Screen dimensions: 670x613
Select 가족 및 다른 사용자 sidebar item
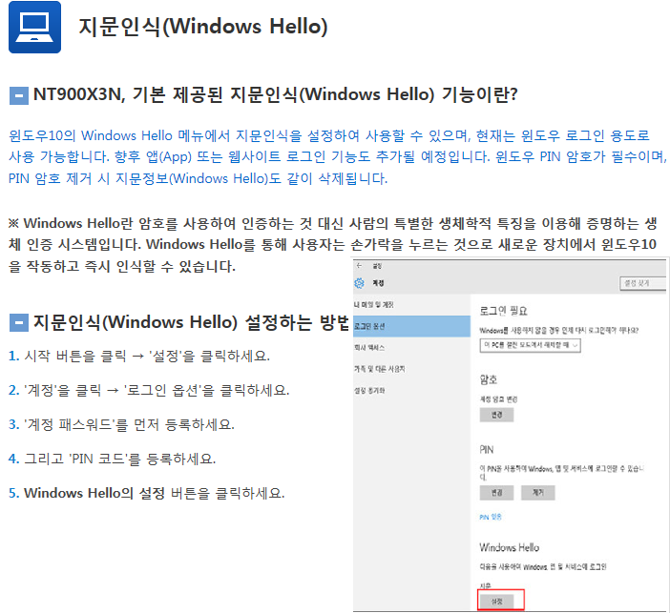(412, 369)
